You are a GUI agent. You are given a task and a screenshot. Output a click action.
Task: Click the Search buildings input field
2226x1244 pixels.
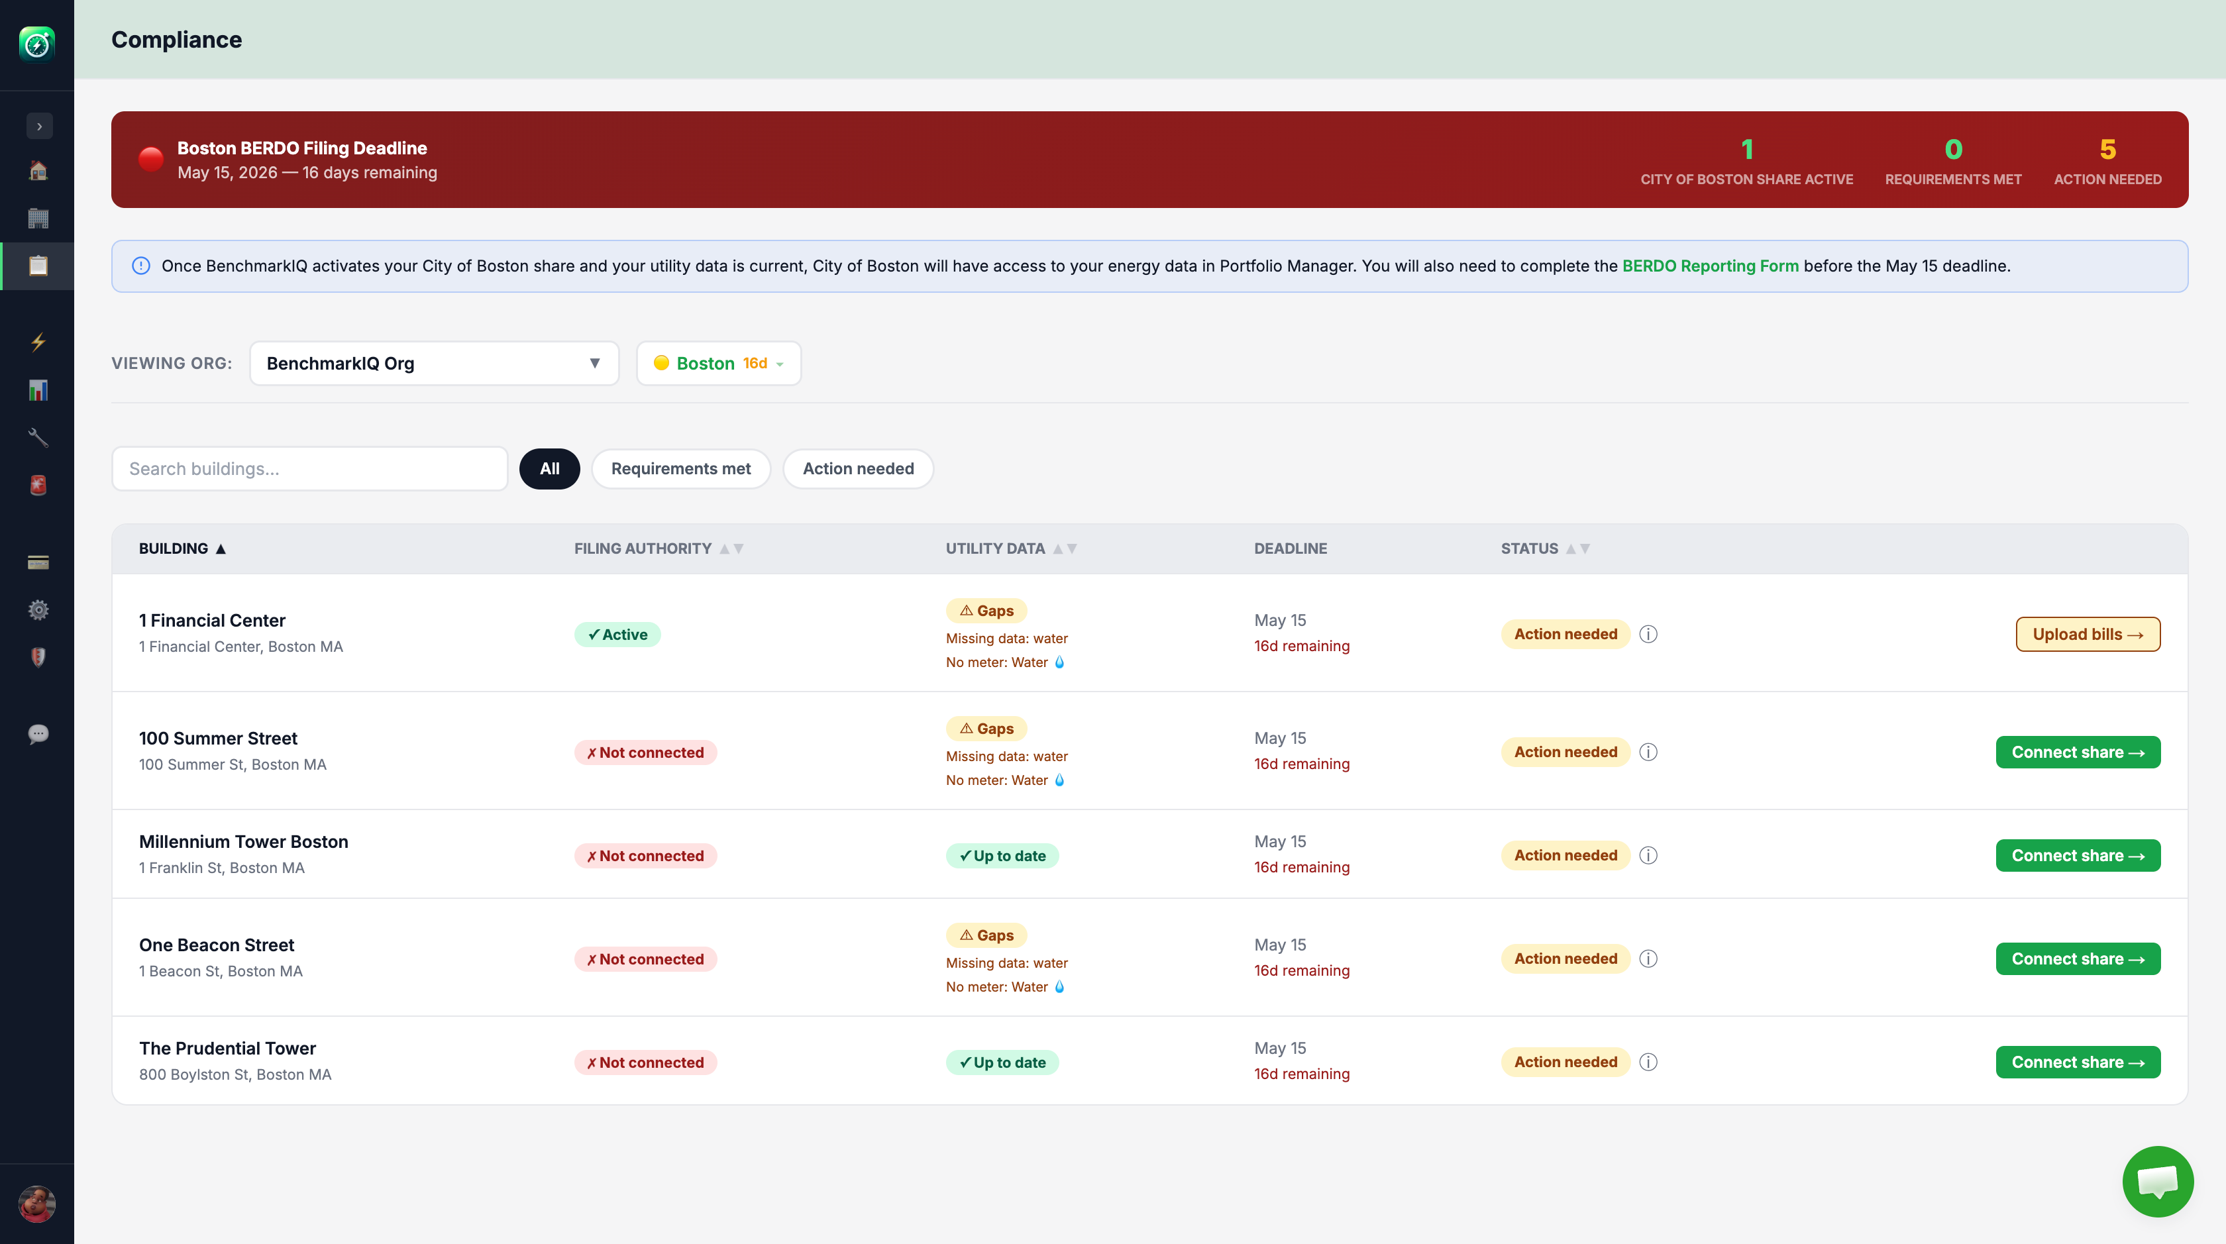[x=309, y=468]
